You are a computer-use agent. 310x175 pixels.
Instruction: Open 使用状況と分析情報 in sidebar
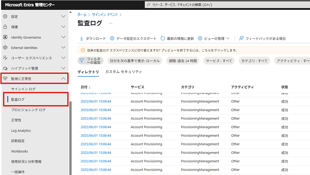[x=26, y=162]
